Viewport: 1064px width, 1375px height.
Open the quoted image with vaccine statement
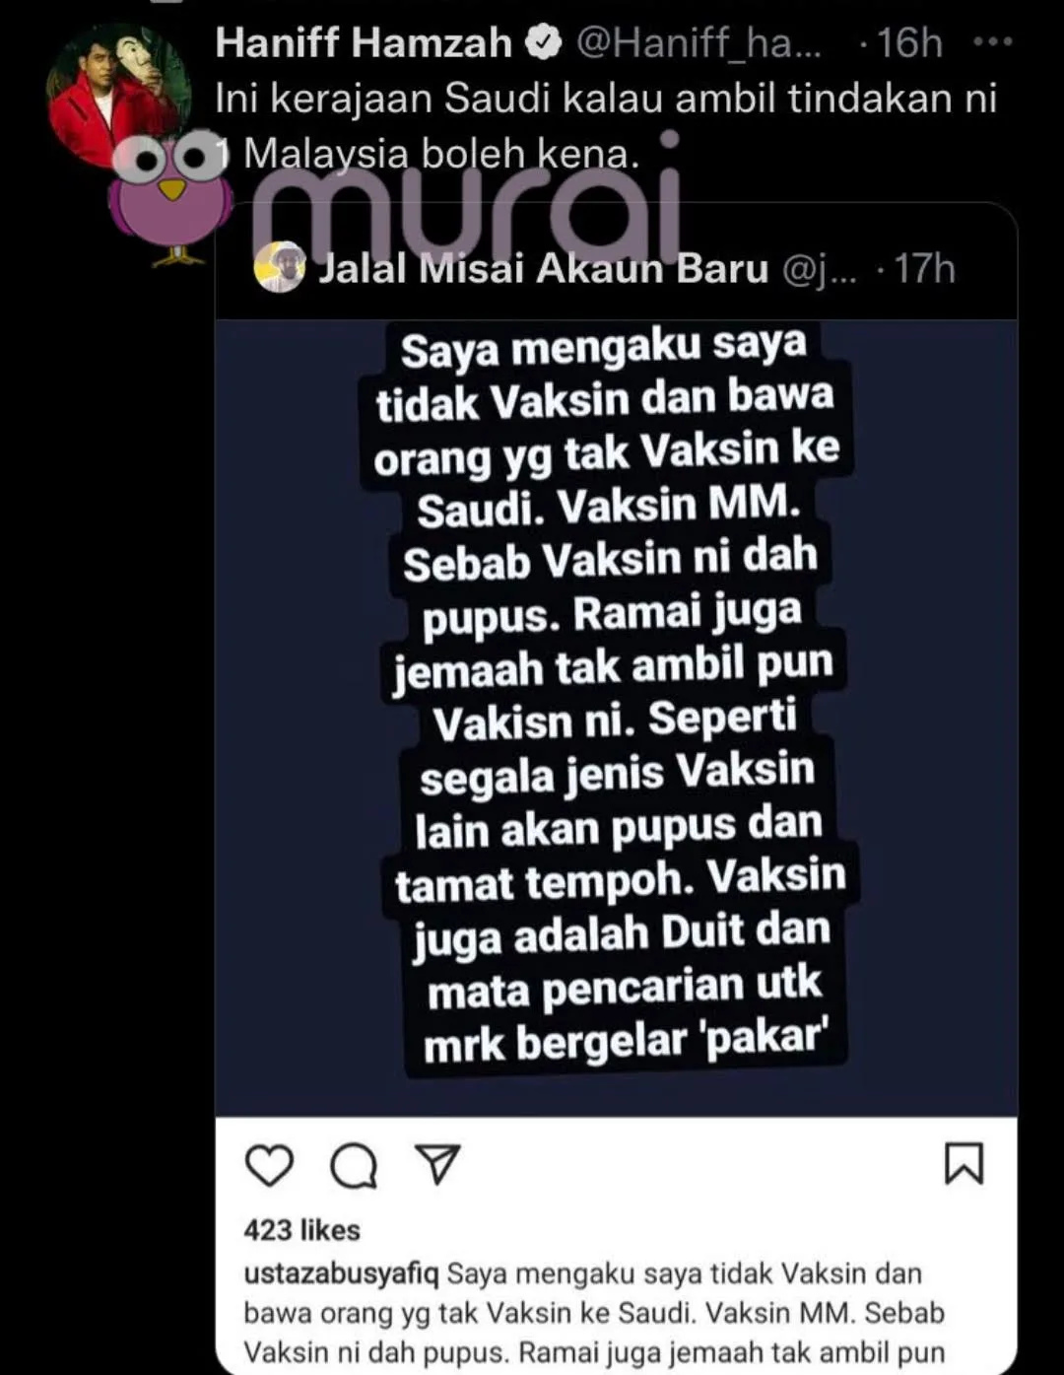pyautogui.click(x=617, y=718)
